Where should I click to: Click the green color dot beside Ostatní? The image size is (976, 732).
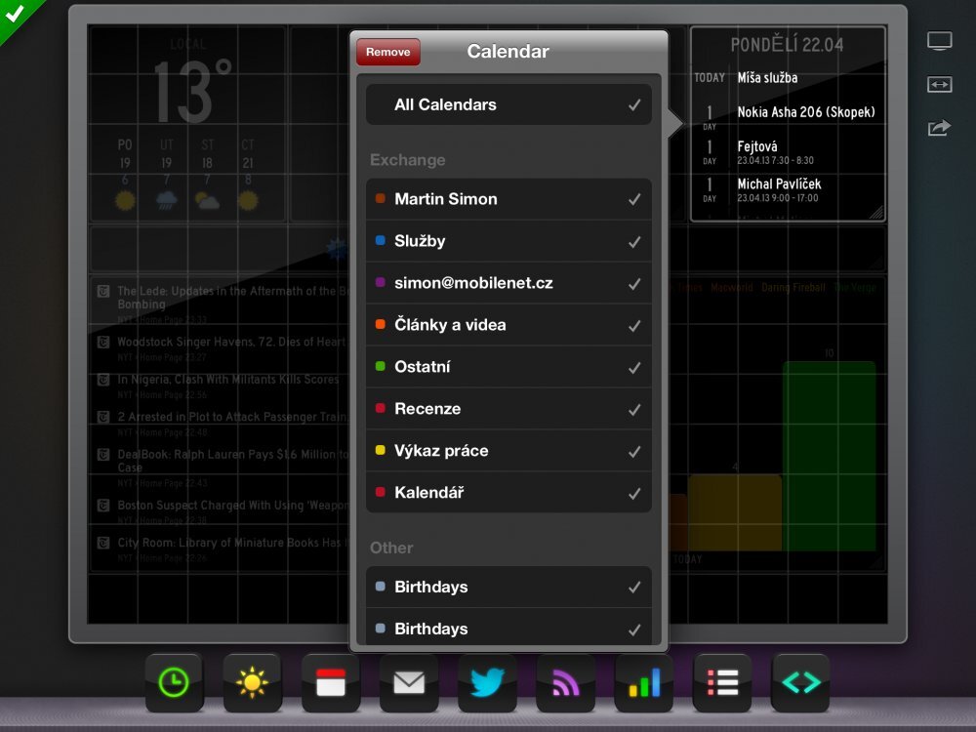pyautogui.click(x=382, y=368)
